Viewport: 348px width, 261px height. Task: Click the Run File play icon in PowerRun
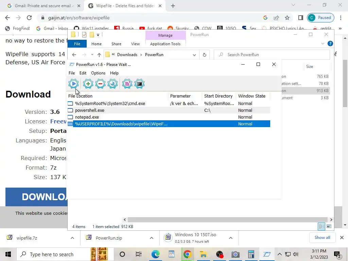[73, 84]
